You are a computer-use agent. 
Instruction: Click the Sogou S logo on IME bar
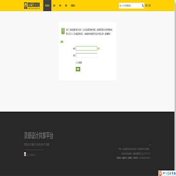160,173
